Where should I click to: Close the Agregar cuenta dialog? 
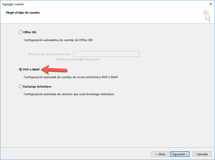[x=211, y=4]
